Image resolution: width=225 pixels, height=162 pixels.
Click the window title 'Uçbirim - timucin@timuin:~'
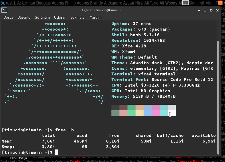point(102,10)
